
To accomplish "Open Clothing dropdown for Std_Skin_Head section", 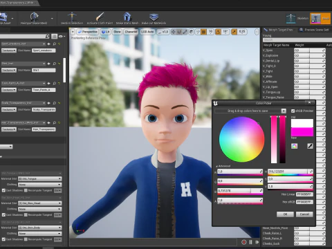I will (x=40, y=209).
